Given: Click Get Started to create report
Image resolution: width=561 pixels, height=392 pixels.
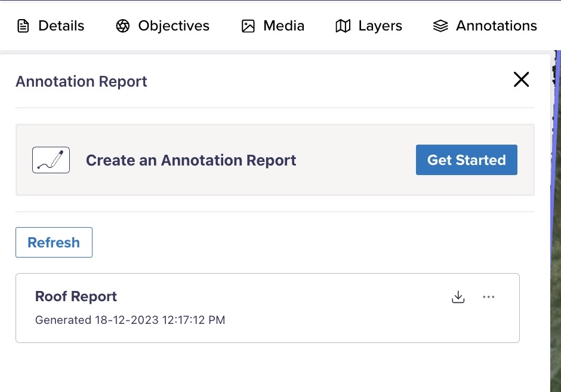Looking at the screenshot, I should pyautogui.click(x=467, y=160).
